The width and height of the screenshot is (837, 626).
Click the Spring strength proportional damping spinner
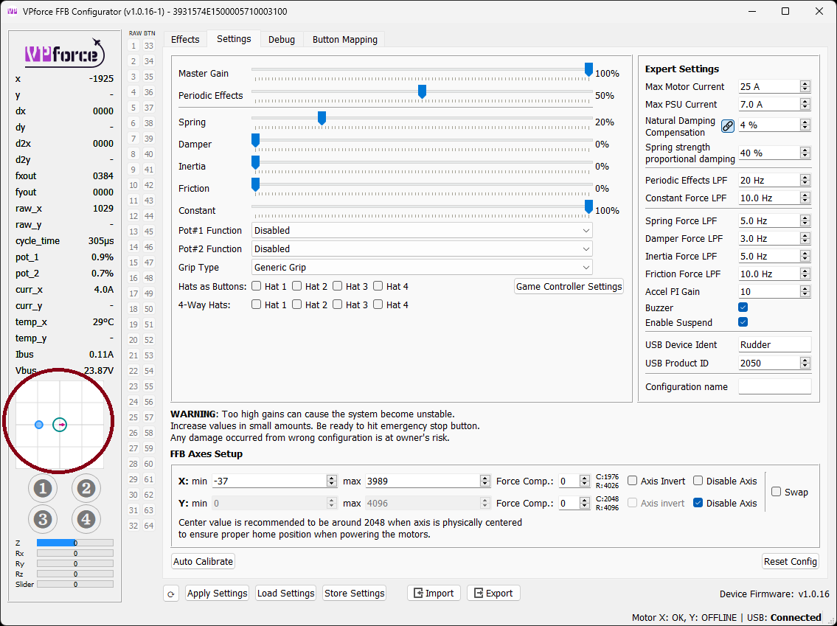(805, 153)
